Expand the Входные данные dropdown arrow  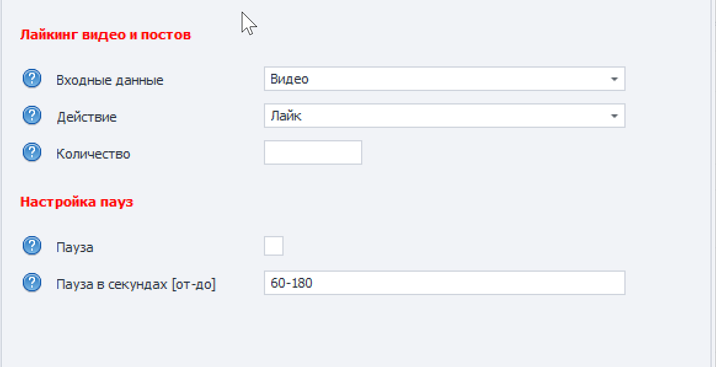pyautogui.click(x=614, y=79)
